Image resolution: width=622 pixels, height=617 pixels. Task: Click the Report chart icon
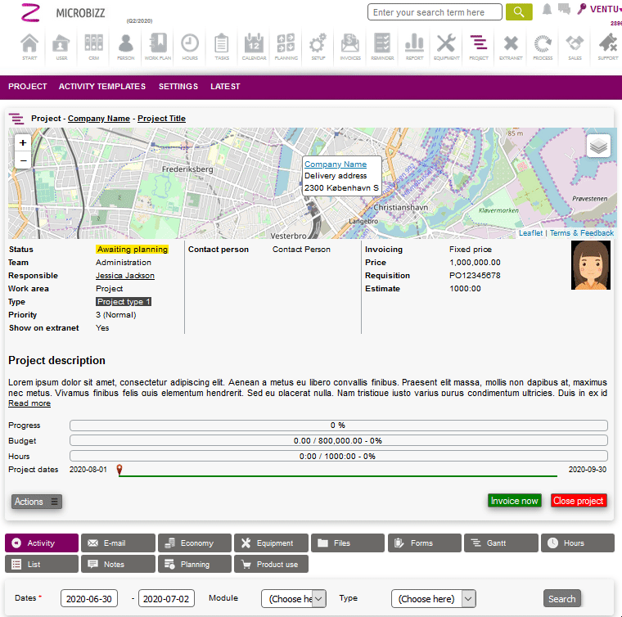point(414,46)
